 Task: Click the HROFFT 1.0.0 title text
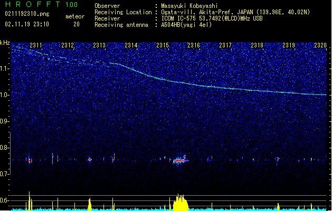41,4
